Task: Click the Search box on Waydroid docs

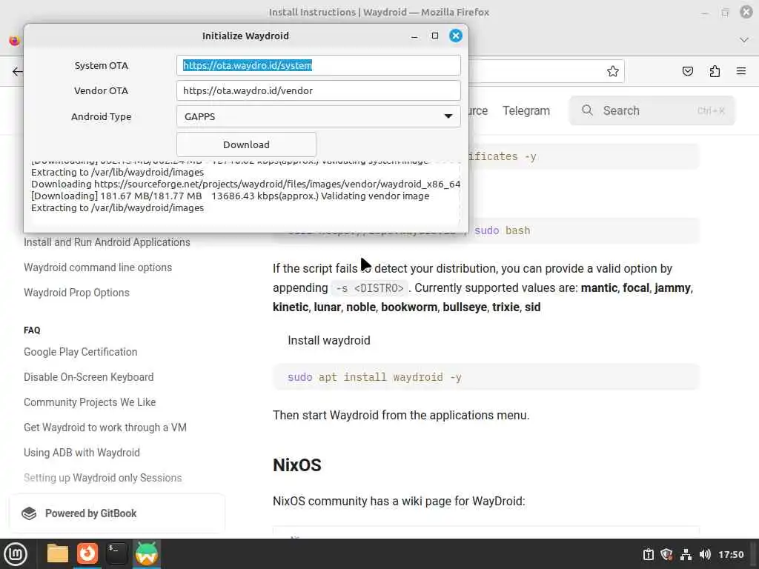Action: [x=652, y=111]
